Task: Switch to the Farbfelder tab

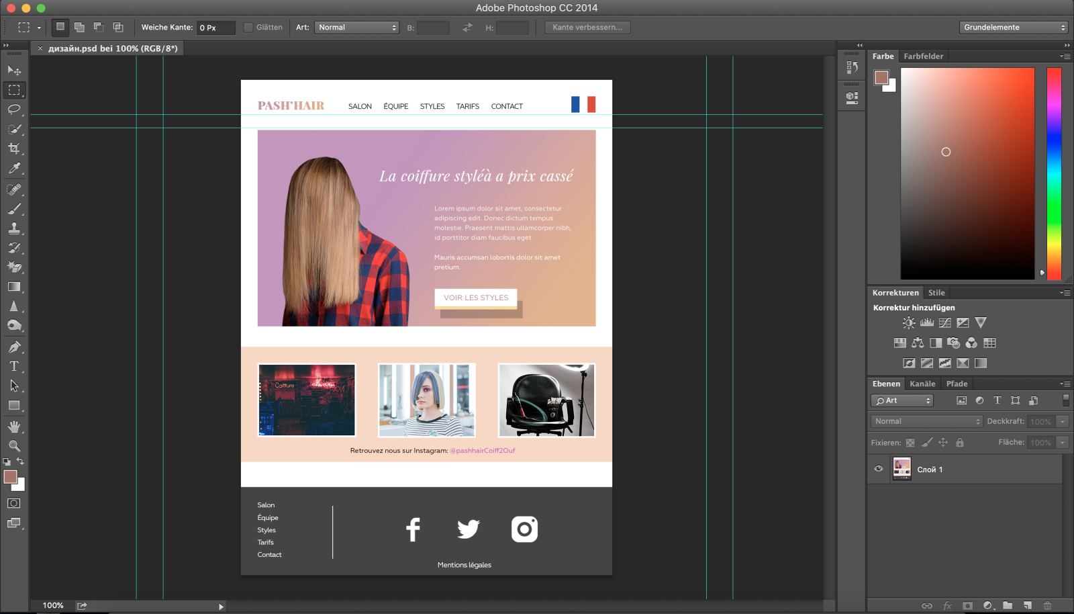Action: pos(923,56)
